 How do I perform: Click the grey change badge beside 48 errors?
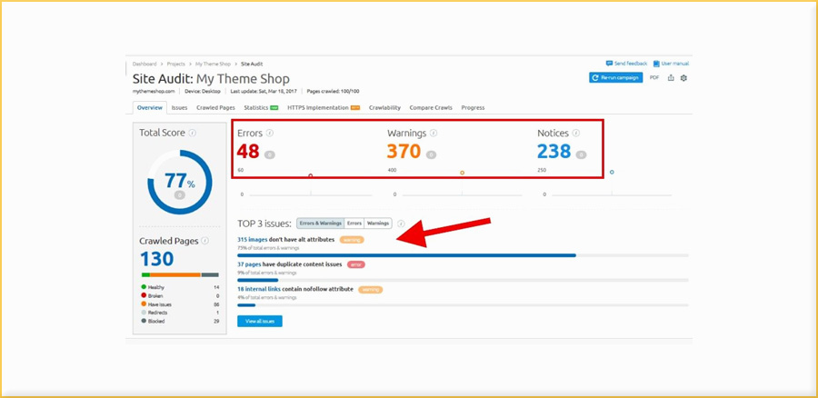pos(269,154)
